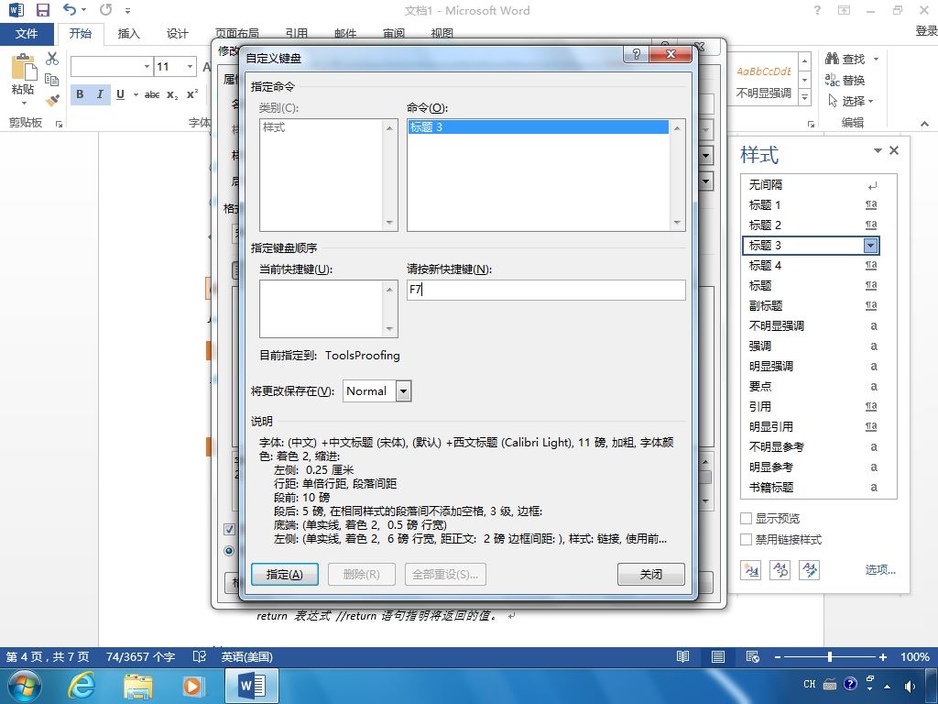Switch to the Design tab
The image size is (938, 704).
tap(177, 34)
